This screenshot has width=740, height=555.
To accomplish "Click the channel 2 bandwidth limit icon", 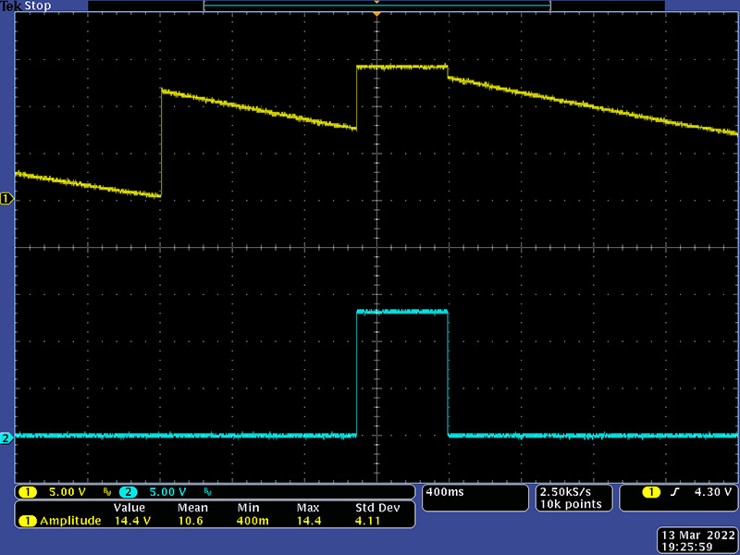I will [206, 492].
